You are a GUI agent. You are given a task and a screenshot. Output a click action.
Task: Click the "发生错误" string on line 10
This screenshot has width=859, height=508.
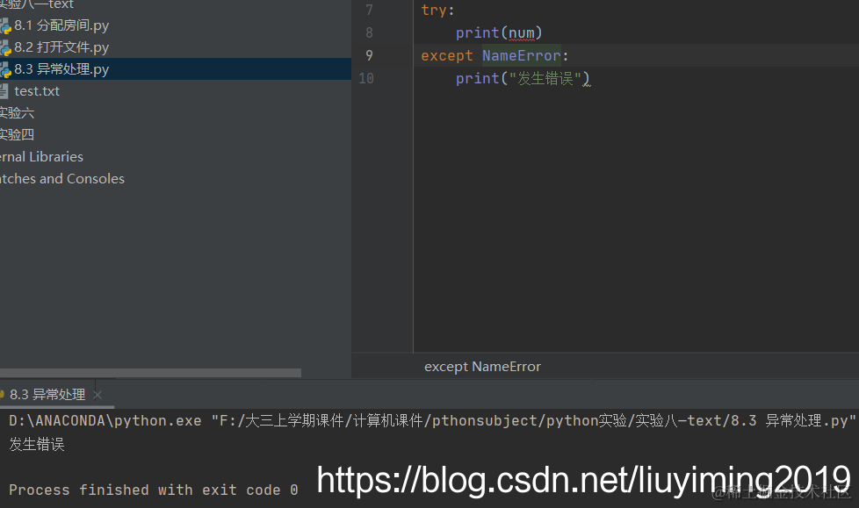click(x=545, y=78)
